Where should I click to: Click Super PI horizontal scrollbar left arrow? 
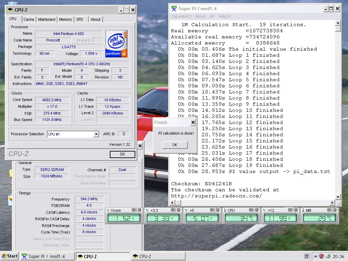[173, 203]
